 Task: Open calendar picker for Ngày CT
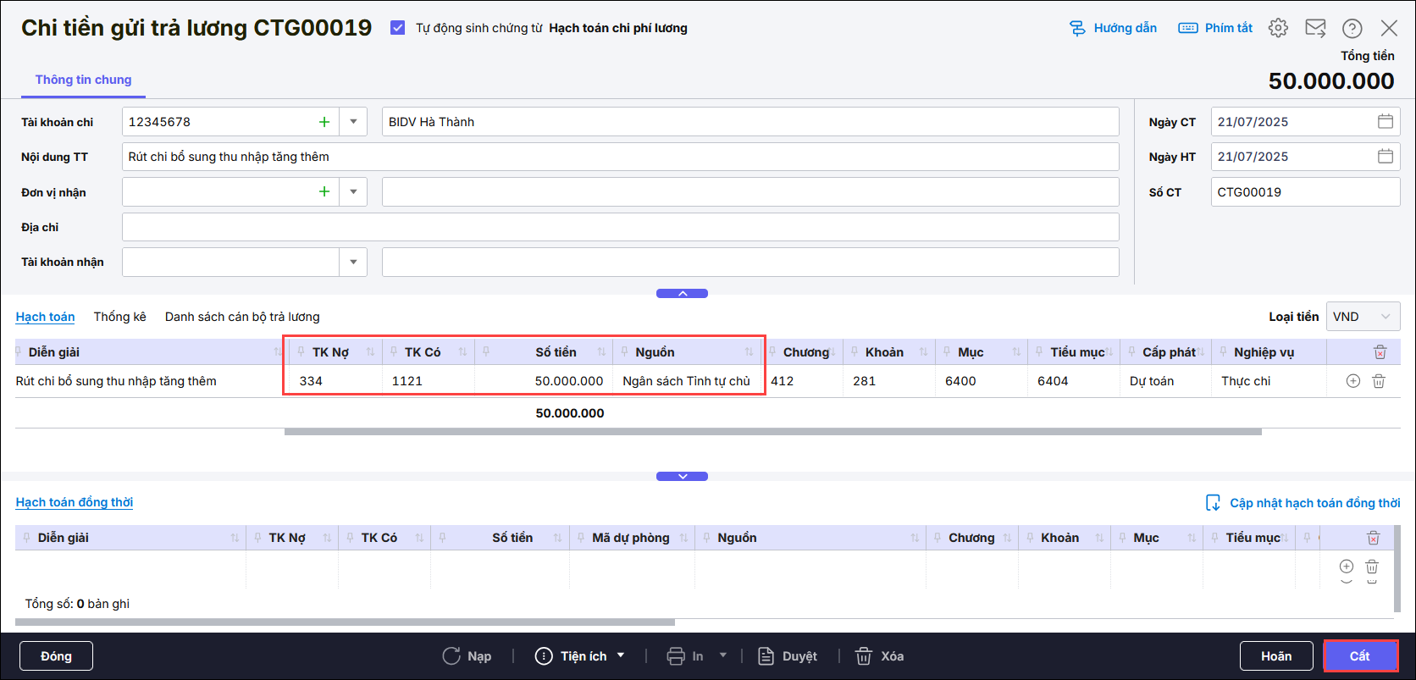[x=1385, y=122]
